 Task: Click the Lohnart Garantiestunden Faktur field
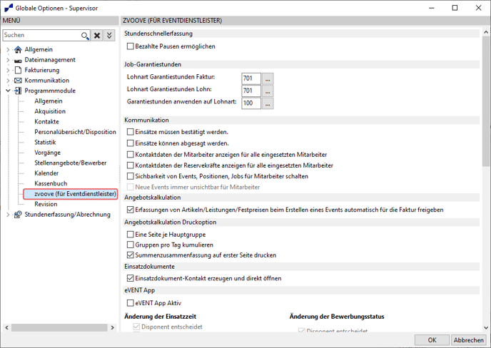click(251, 78)
